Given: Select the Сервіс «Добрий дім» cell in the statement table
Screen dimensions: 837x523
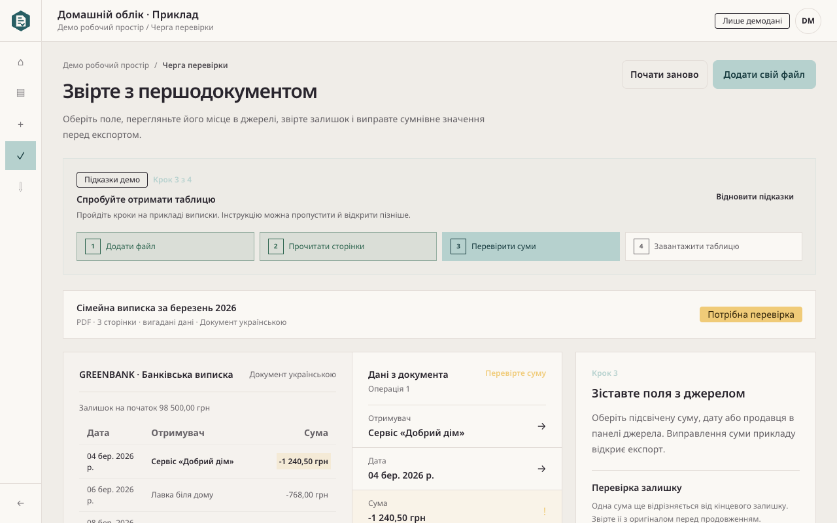Looking at the screenshot, I should [x=192, y=462].
